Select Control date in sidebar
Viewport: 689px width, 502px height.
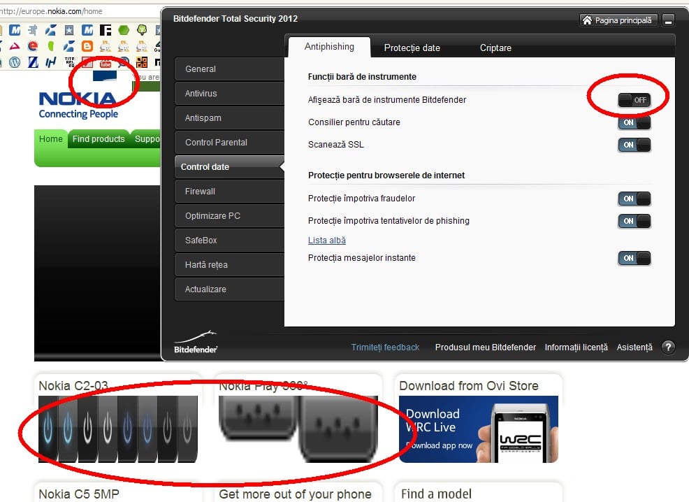(x=229, y=167)
